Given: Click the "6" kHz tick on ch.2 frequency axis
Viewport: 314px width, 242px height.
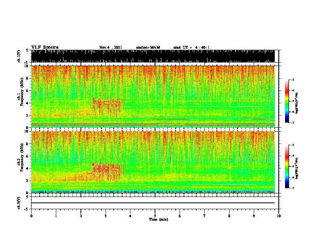Looking at the screenshot, I should pos(28,156).
